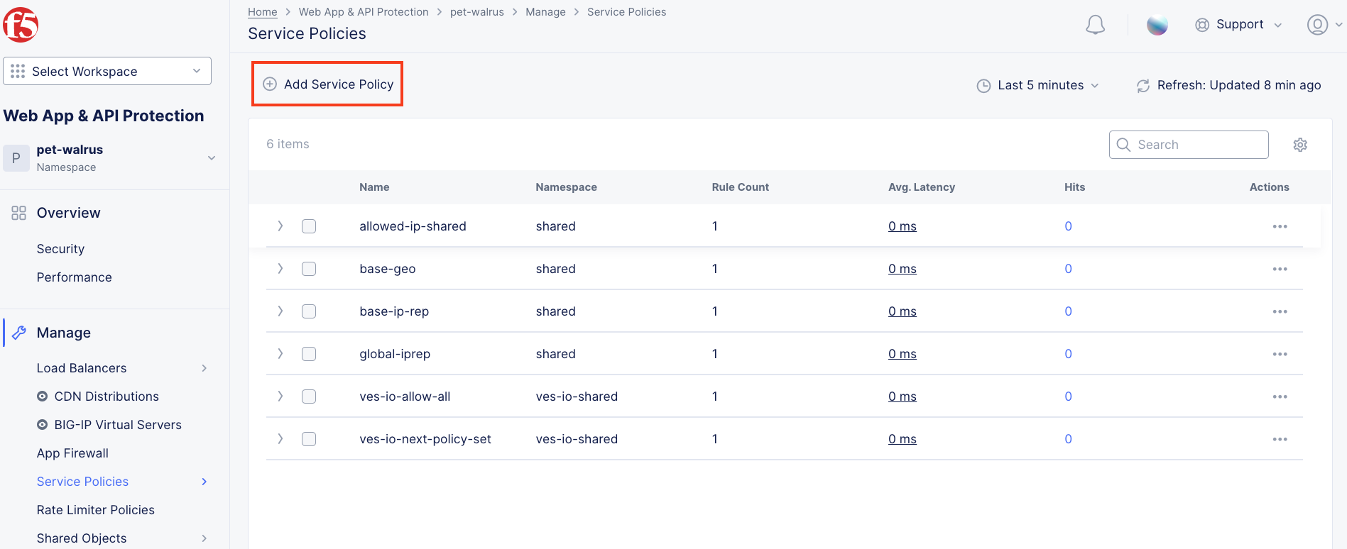Check the ves-io-next-policy-set row checkbox
Screen dimensions: 1347x549
tap(309, 439)
